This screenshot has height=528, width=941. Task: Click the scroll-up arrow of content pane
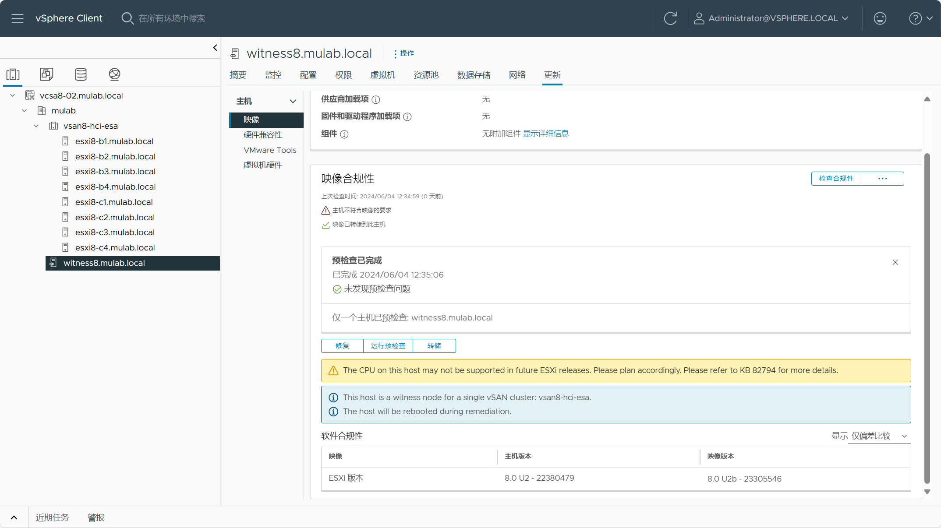(927, 99)
